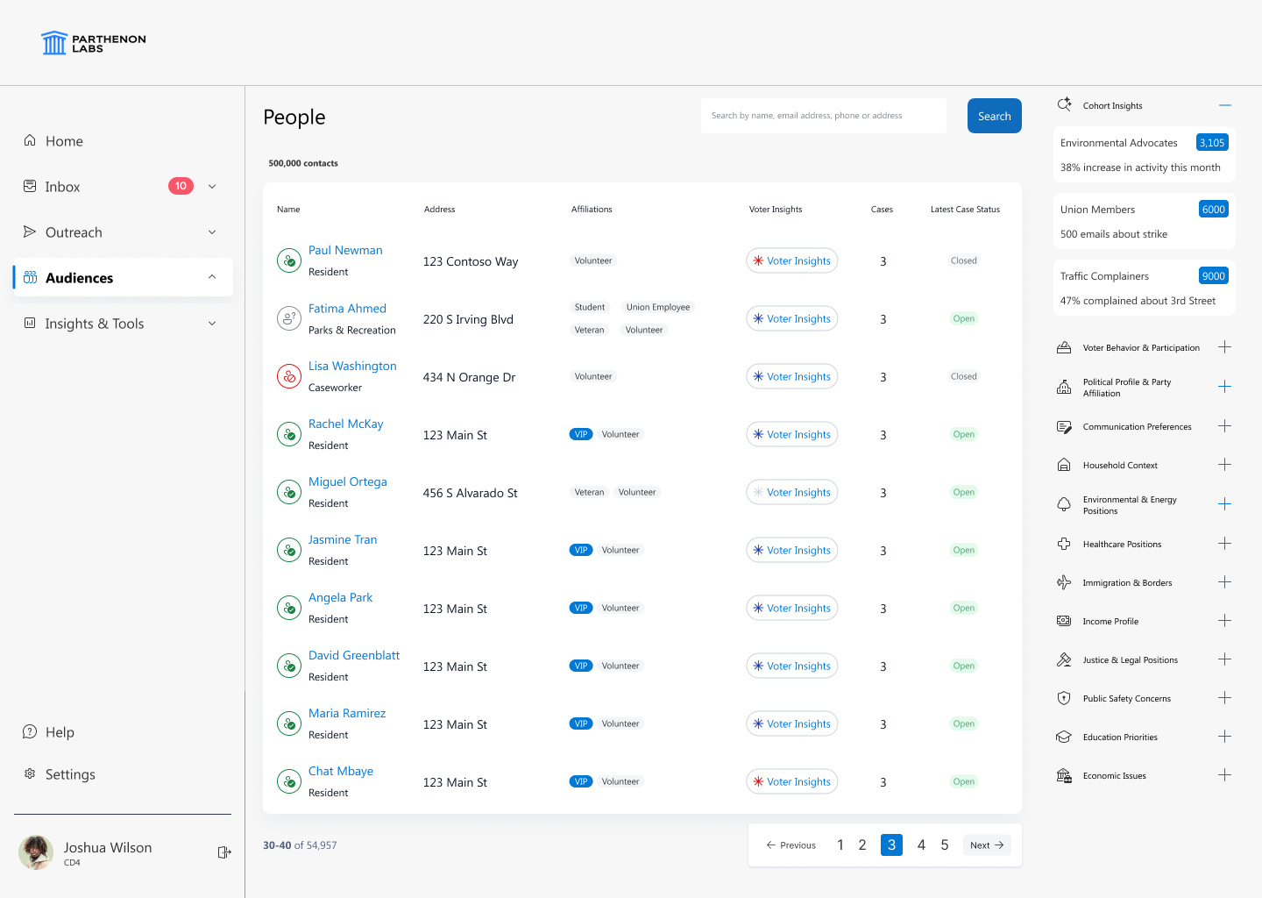Expand the Inbox menu chevron
1262x898 pixels.
212,186
